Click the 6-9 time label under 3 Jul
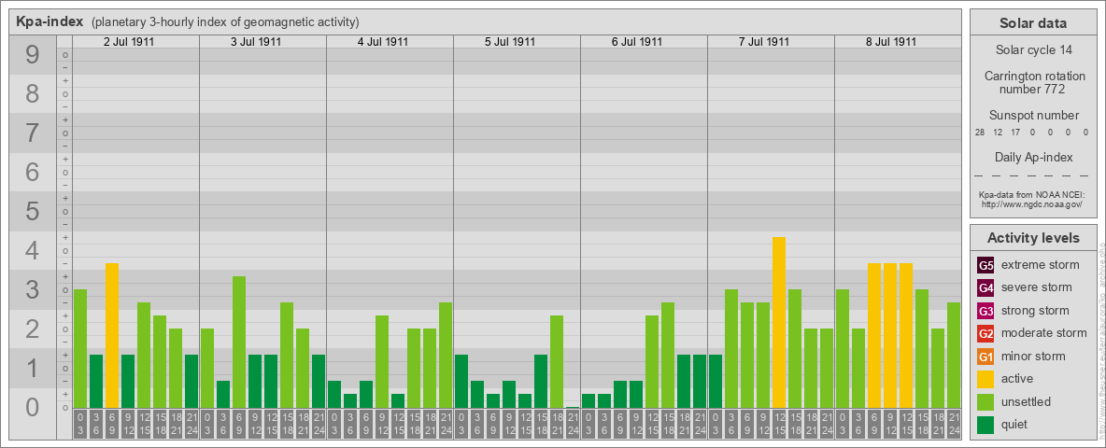Viewport: 1106px width, 448px height. 239,425
